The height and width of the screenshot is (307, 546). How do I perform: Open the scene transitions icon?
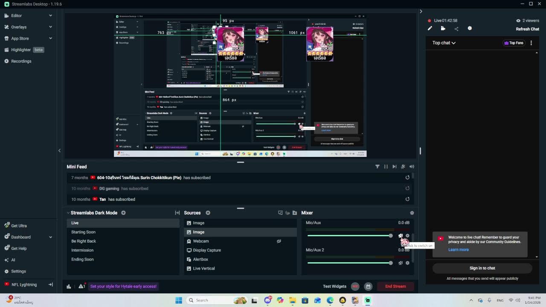click(x=177, y=213)
